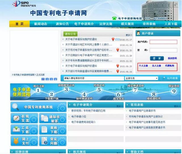Click the first slideshow page indicator
The height and width of the screenshot is (154, 182).
click(x=43, y=79)
